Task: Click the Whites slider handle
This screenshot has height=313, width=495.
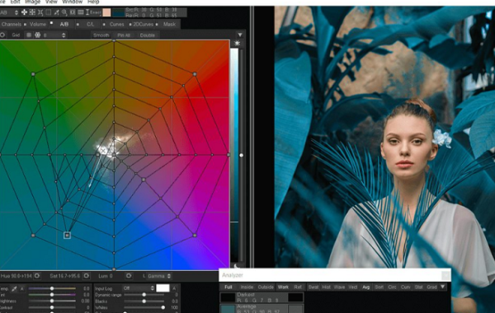Action: click(163, 307)
